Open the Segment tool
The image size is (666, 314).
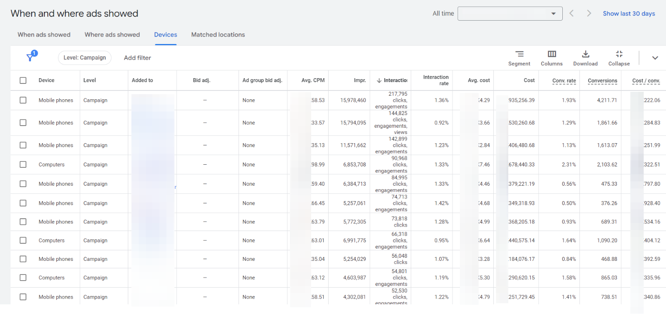pos(519,58)
